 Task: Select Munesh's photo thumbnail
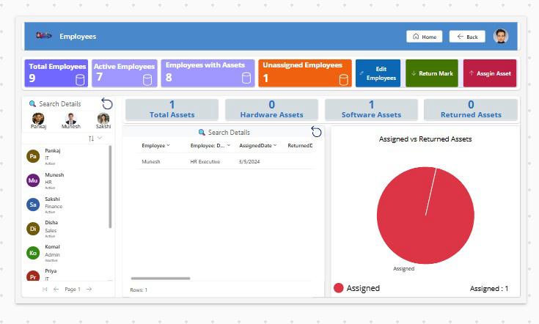tap(71, 119)
